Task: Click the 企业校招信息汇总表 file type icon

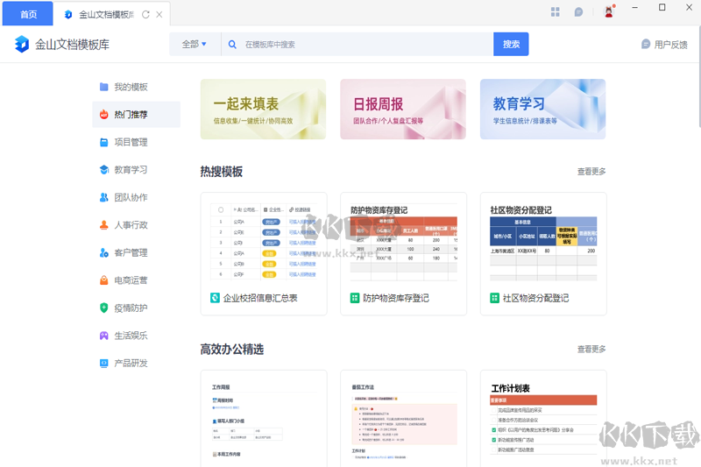Action: [215, 298]
